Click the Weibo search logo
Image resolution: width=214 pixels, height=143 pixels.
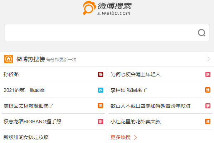[x=107, y=8]
